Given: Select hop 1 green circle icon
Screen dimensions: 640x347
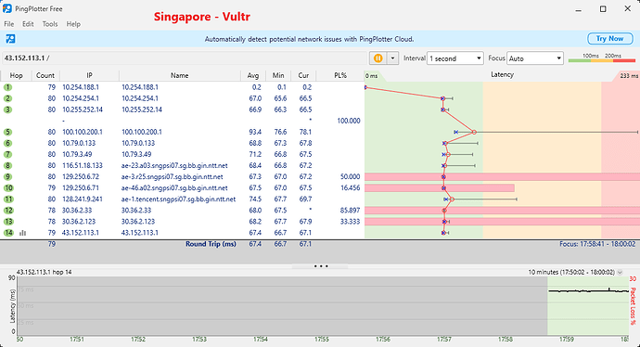Looking at the screenshot, I should pyautogui.click(x=7, y=87).
